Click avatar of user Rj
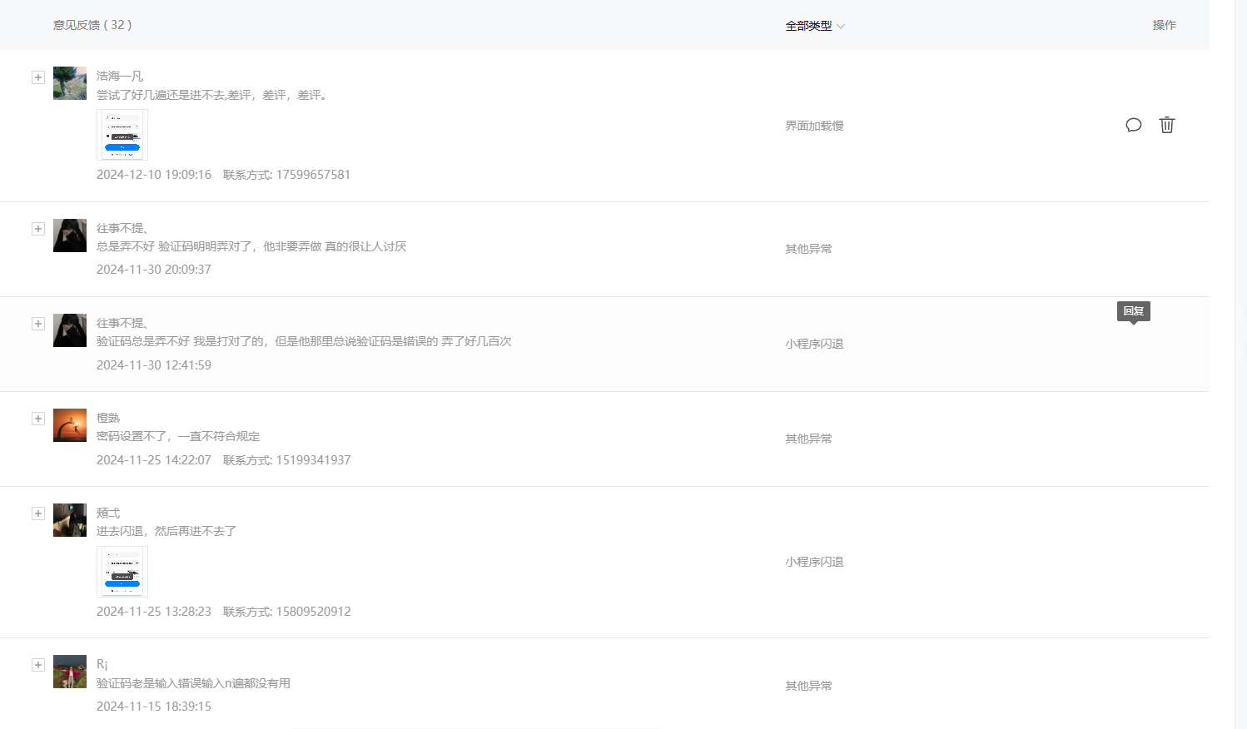 pyautogui.click(x=70, y=672)
